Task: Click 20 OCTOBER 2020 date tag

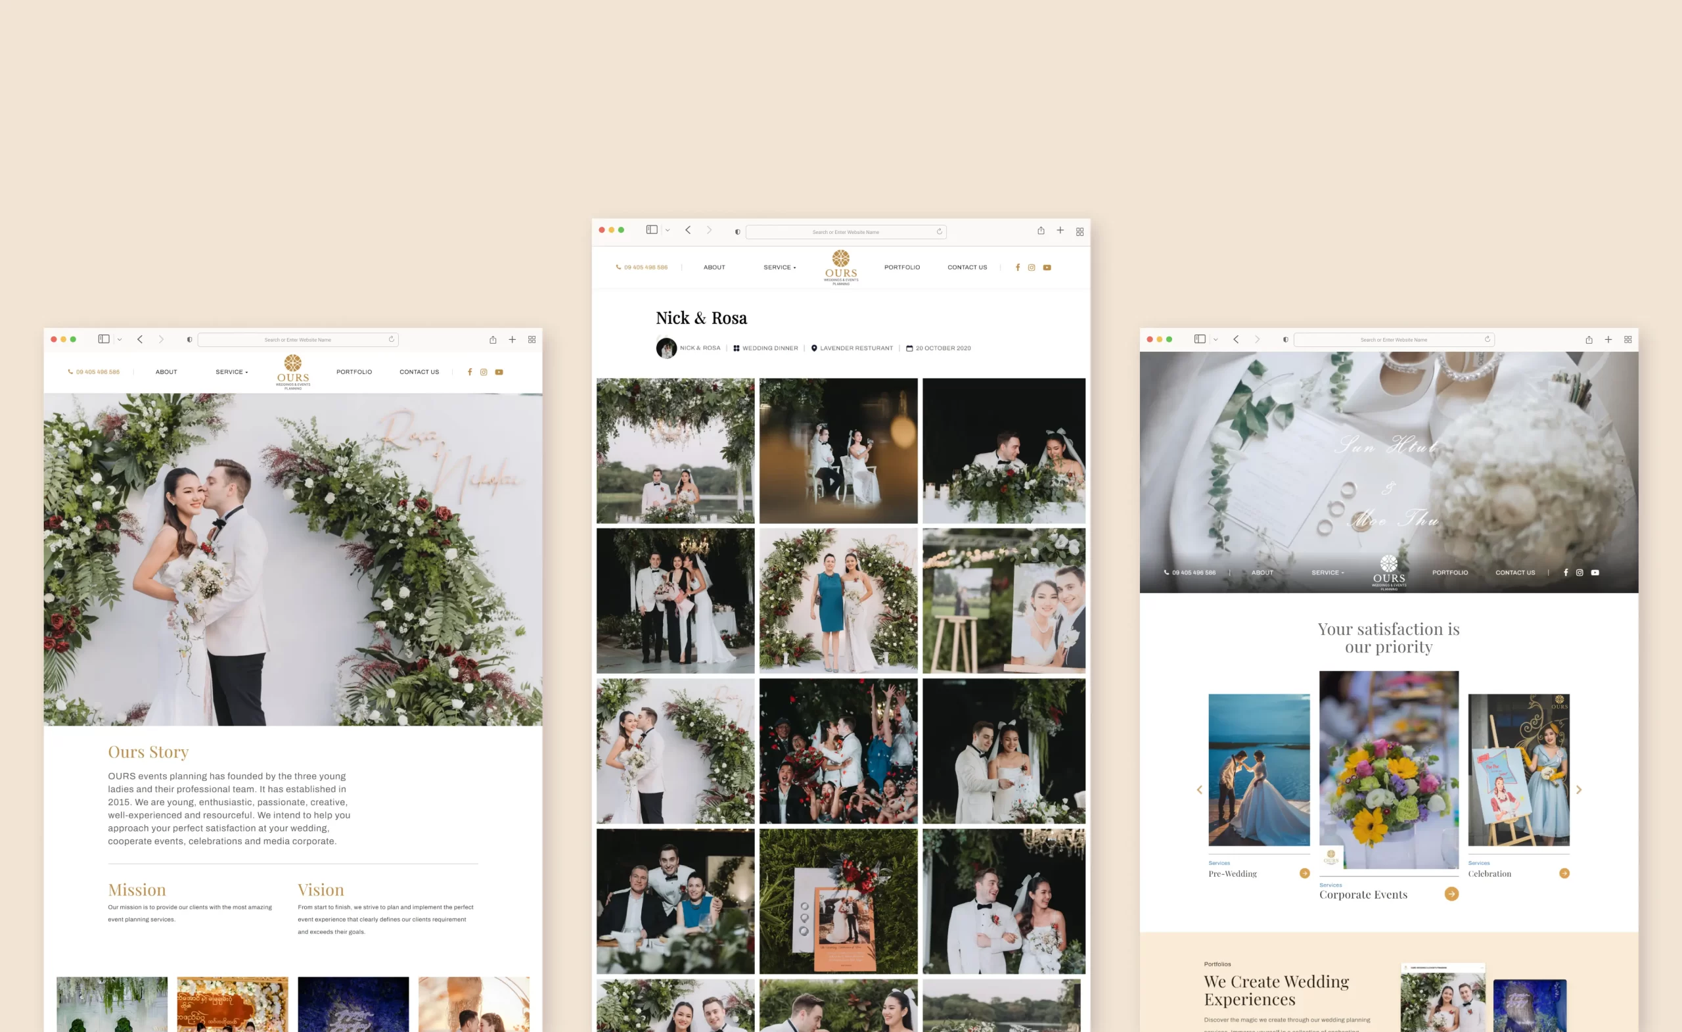Action: click(939, 348)
